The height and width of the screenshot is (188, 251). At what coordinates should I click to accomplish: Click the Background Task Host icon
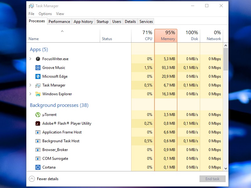click(38, 141)
